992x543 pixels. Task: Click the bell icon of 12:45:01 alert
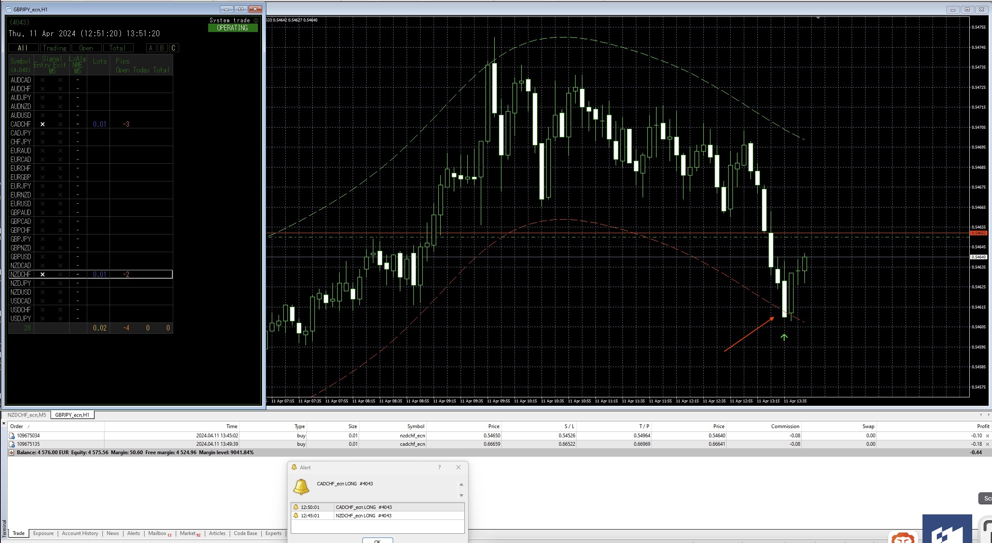point(296,516)
